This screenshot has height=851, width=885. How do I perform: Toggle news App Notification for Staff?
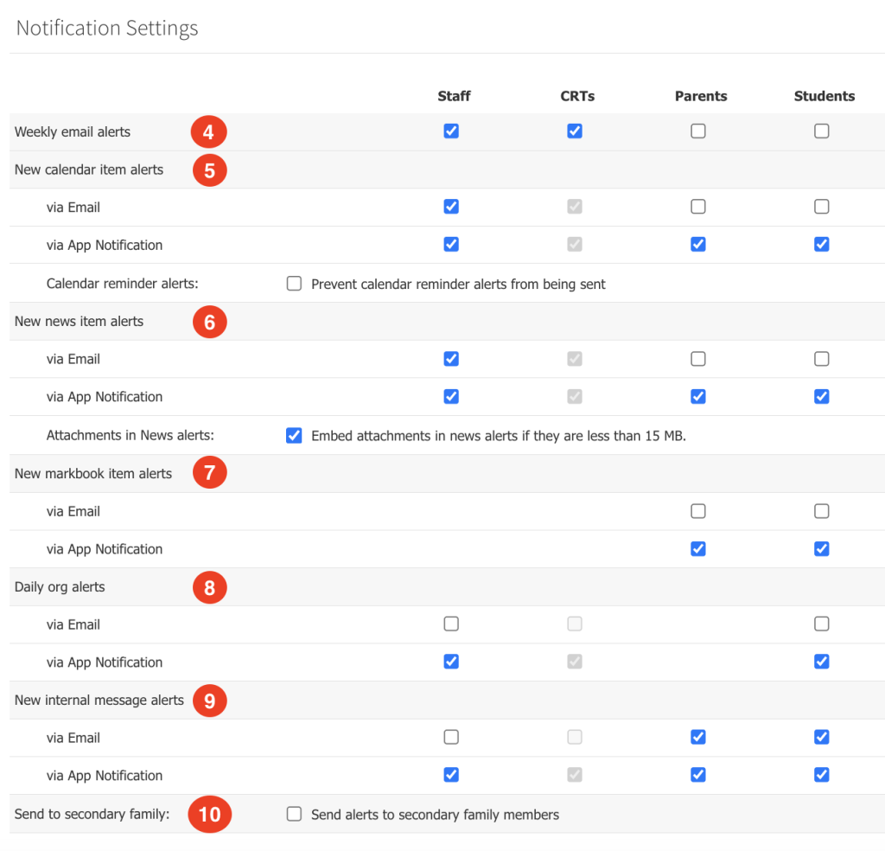pos(451,396)
